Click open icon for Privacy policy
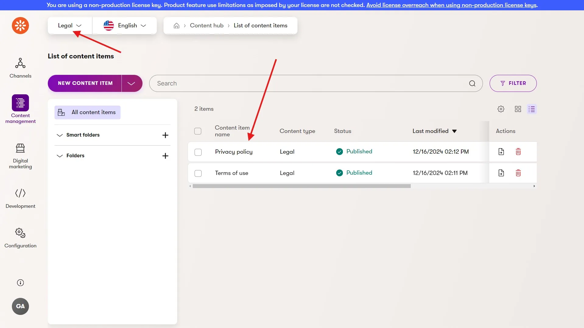The image size is (584, 328). pos(501,152)
